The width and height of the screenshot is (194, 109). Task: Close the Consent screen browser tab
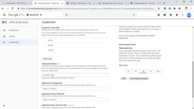pyautogui.click(x=62, y=3)
